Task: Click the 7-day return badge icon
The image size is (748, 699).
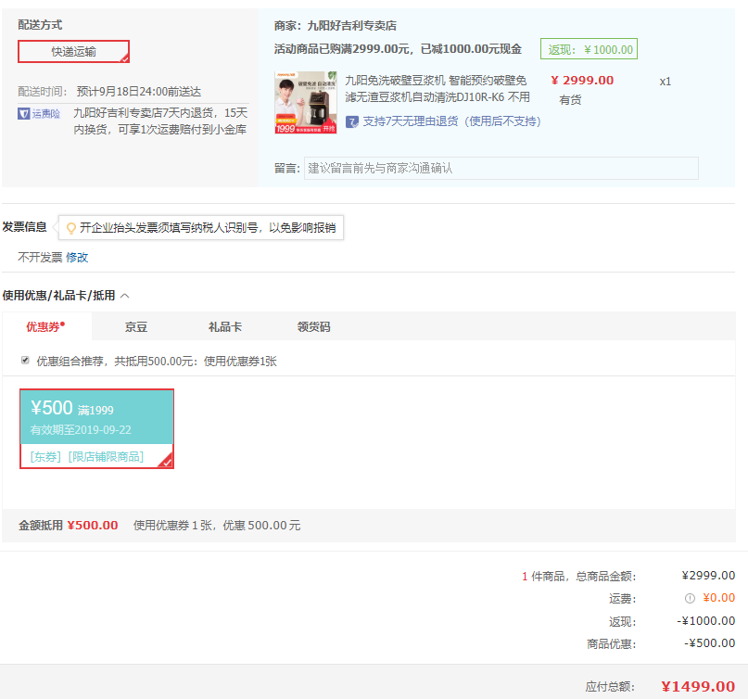Action: click(352, 121)
